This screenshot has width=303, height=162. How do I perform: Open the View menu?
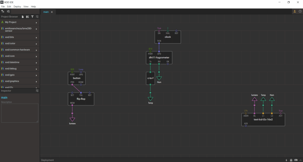(26, 6)
